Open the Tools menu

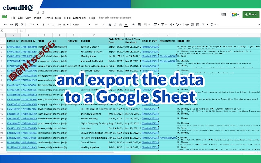pyautogui.click(x=67, y=18)
